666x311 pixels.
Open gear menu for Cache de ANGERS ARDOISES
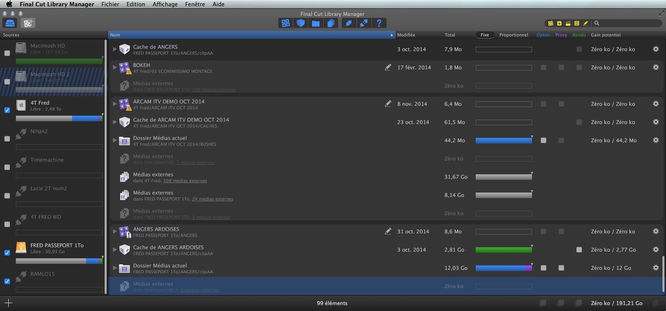pos(656,250)
